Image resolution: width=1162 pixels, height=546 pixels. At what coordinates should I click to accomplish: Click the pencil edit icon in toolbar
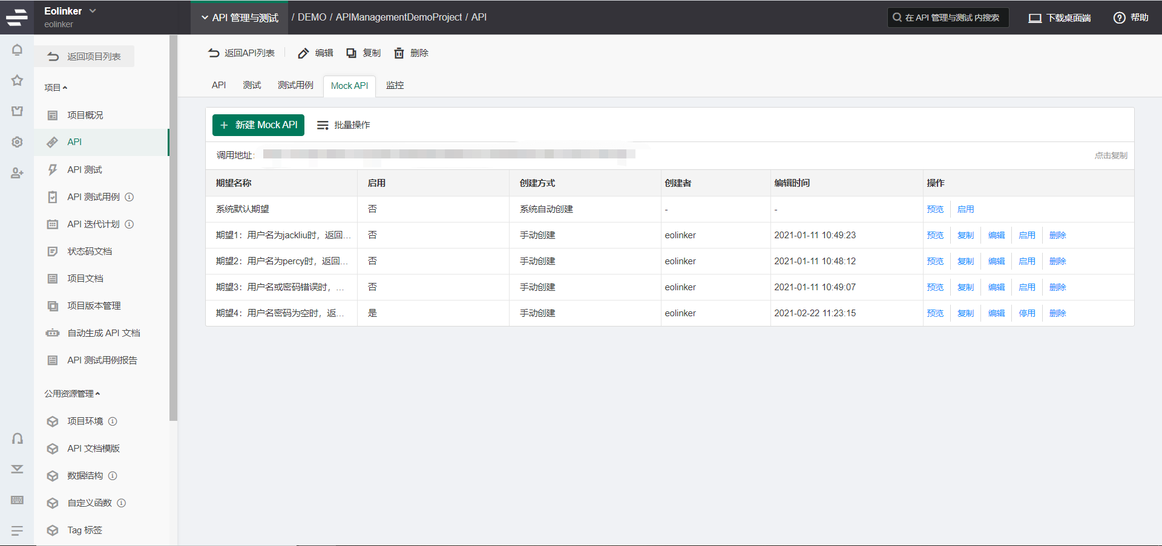pos(303,53)
